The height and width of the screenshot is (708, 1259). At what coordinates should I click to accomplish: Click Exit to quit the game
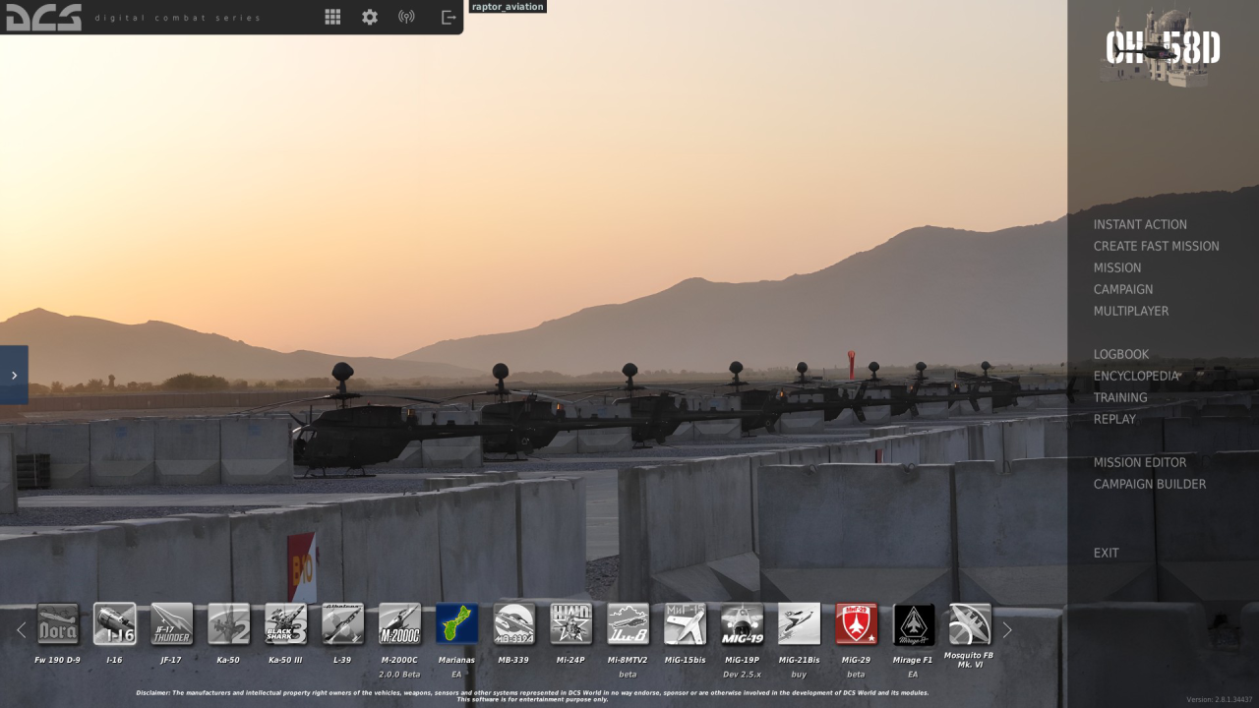(x=1106, y=553)
